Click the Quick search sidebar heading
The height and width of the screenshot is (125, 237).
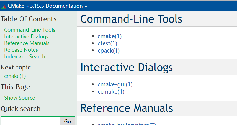pos(20,109)
